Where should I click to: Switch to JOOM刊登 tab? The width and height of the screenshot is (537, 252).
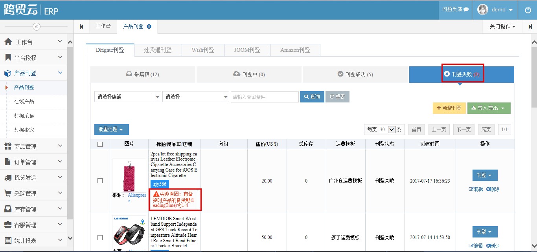coord(247,50)
